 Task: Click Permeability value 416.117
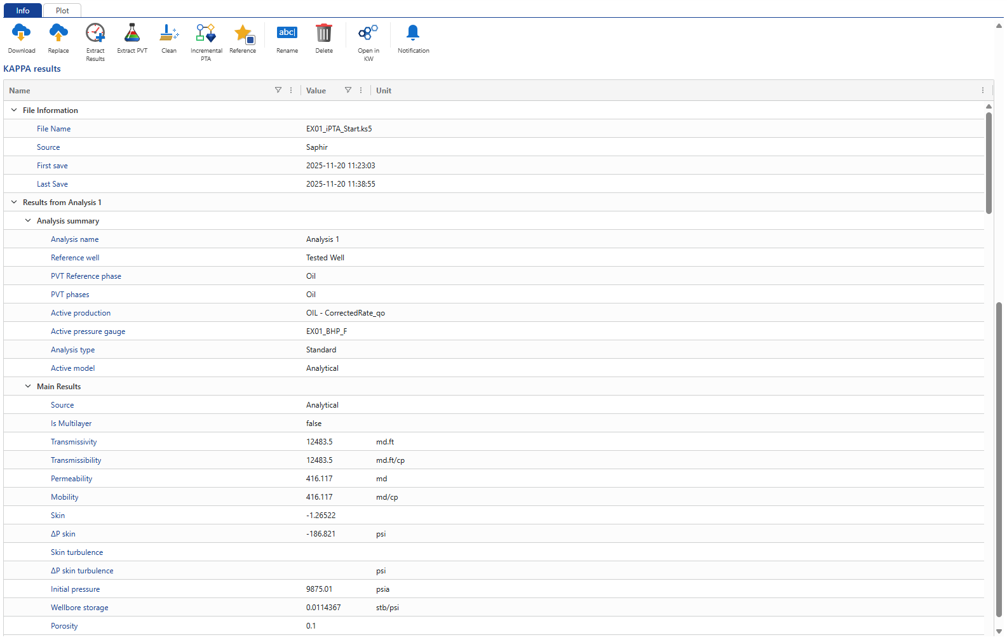click(320, 479)
